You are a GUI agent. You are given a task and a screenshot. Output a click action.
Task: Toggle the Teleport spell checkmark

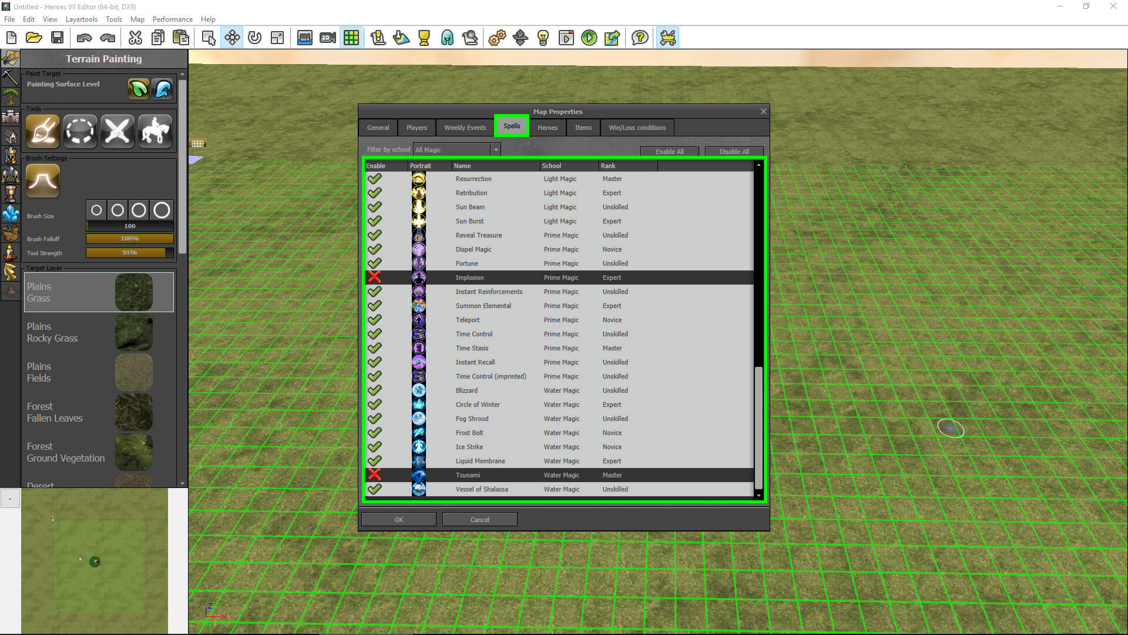coord(374,320)
